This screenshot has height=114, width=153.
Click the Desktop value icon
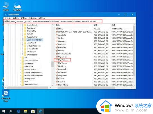[57, 44]
